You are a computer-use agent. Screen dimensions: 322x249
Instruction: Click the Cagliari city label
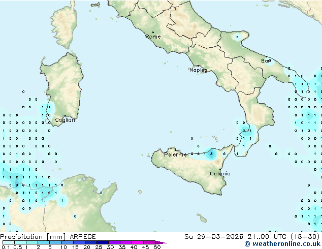point(65,120)
